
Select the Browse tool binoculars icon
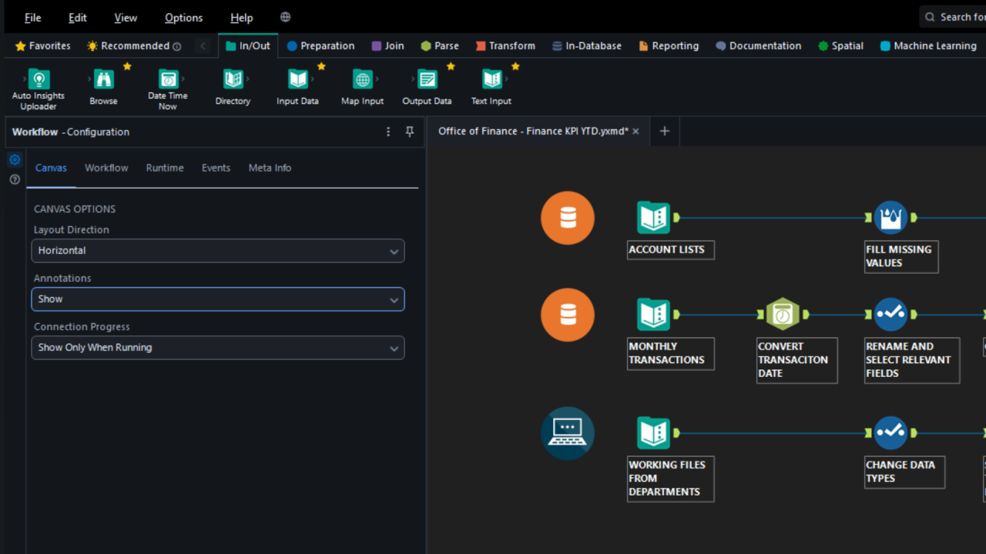point(103,79)
